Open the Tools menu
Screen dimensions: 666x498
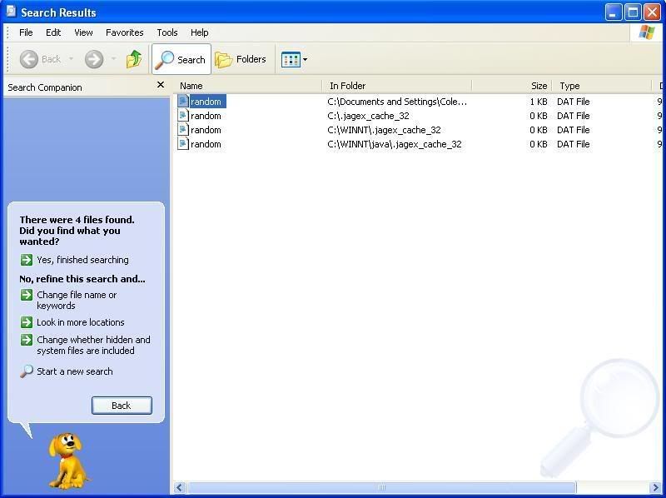(x=167, y=32)
